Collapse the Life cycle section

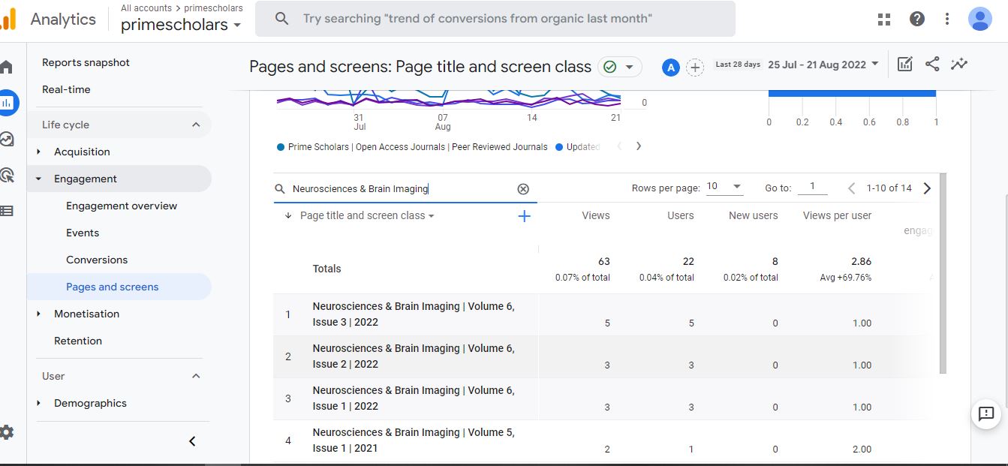pos(196,125)
